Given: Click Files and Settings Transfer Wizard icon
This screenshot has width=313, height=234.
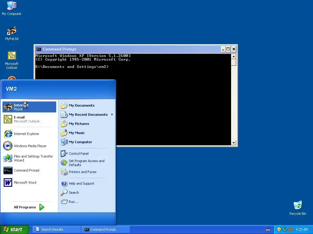Looking at the screenshot, I should click(8, 158).
